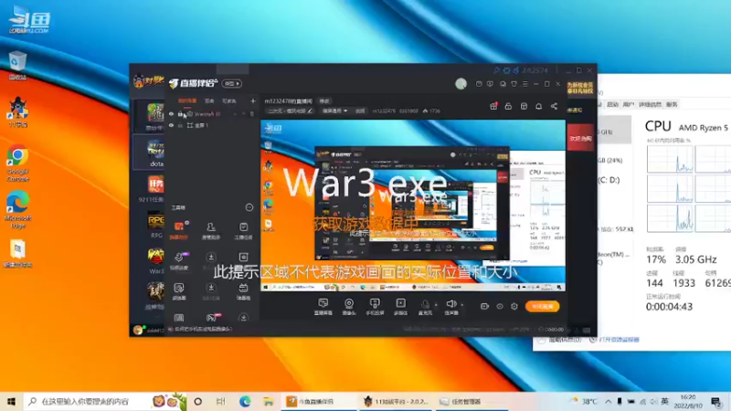
Task: Open the 启动 tab in Task Manager
Action: tap(612, 104)
